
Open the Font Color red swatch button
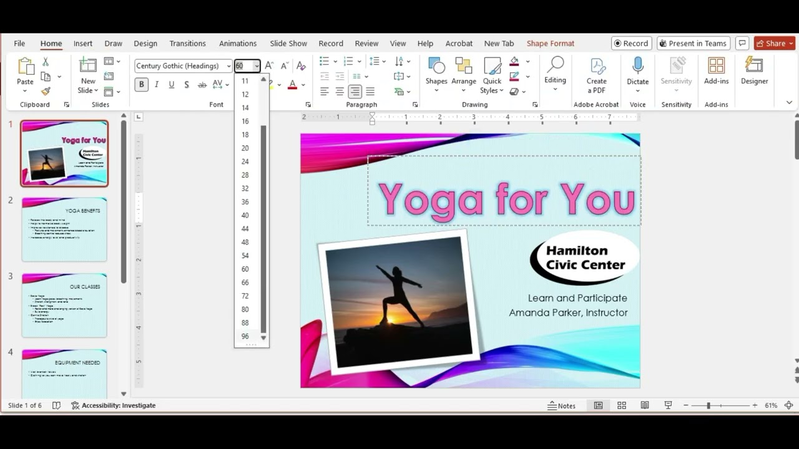click(x=292, y=85)
